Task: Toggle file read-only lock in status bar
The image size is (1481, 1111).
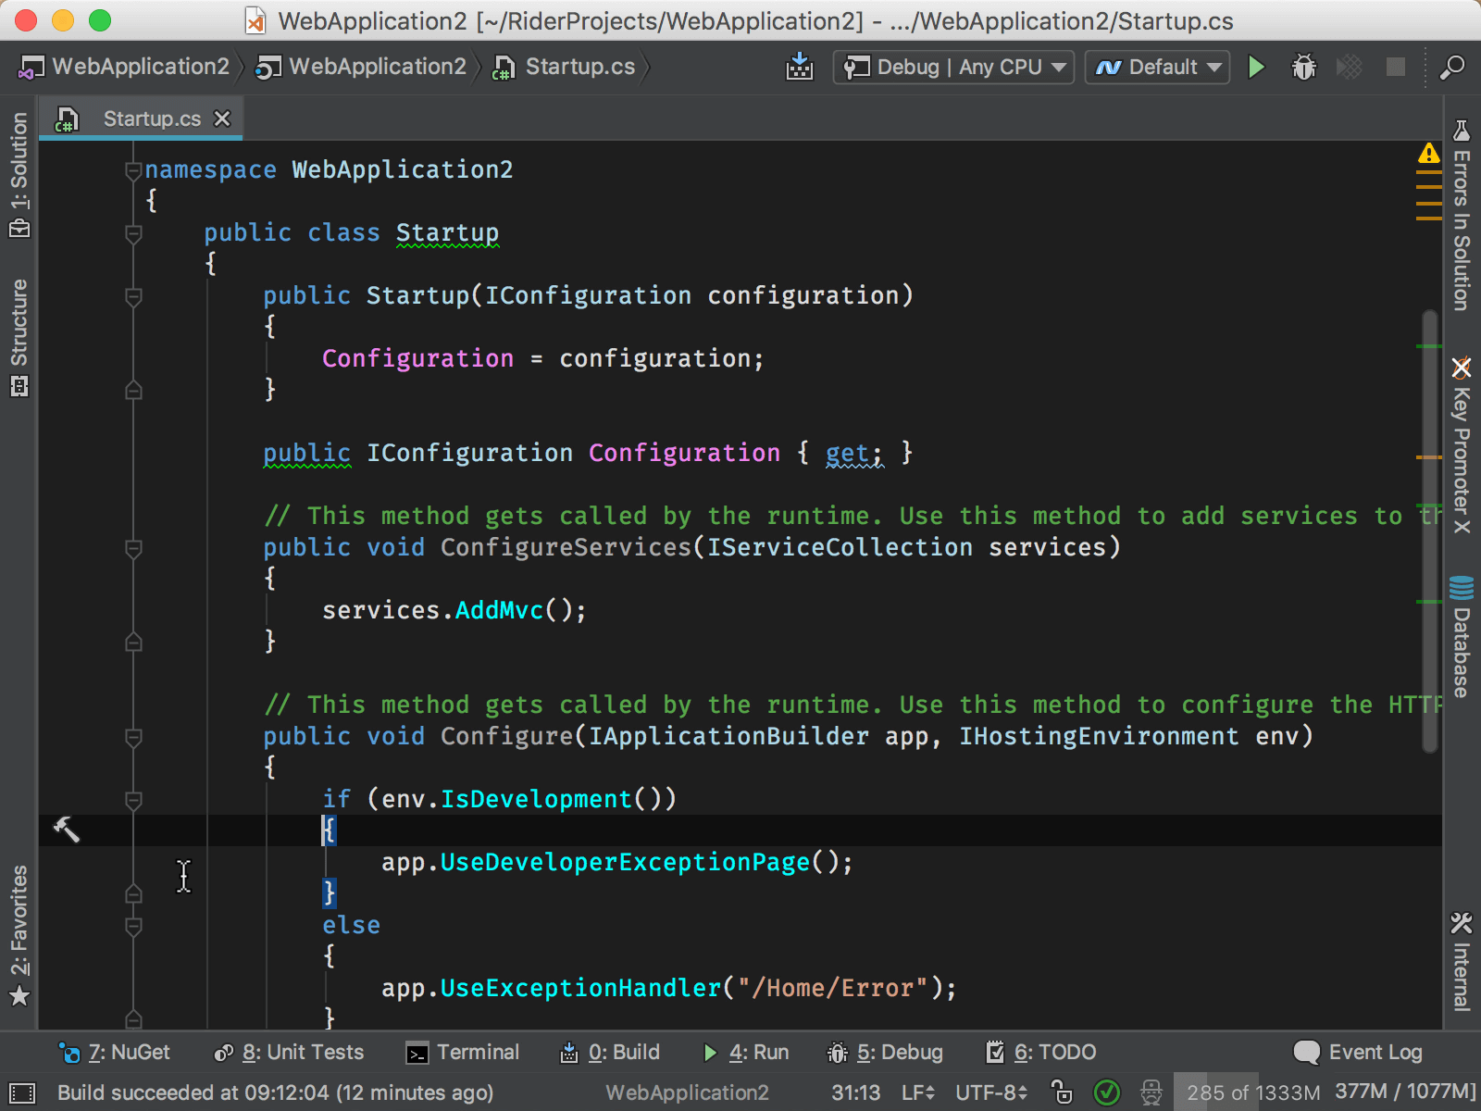Action: [x=1061, y=1092]
